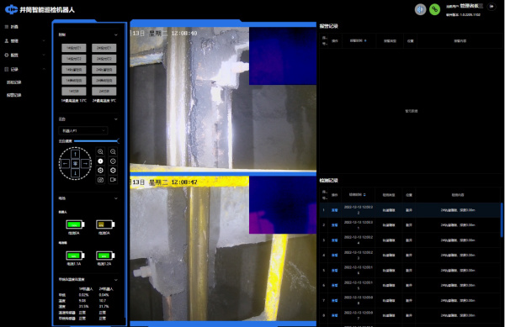Click the logout arrow icon at top right

[492, 6]
